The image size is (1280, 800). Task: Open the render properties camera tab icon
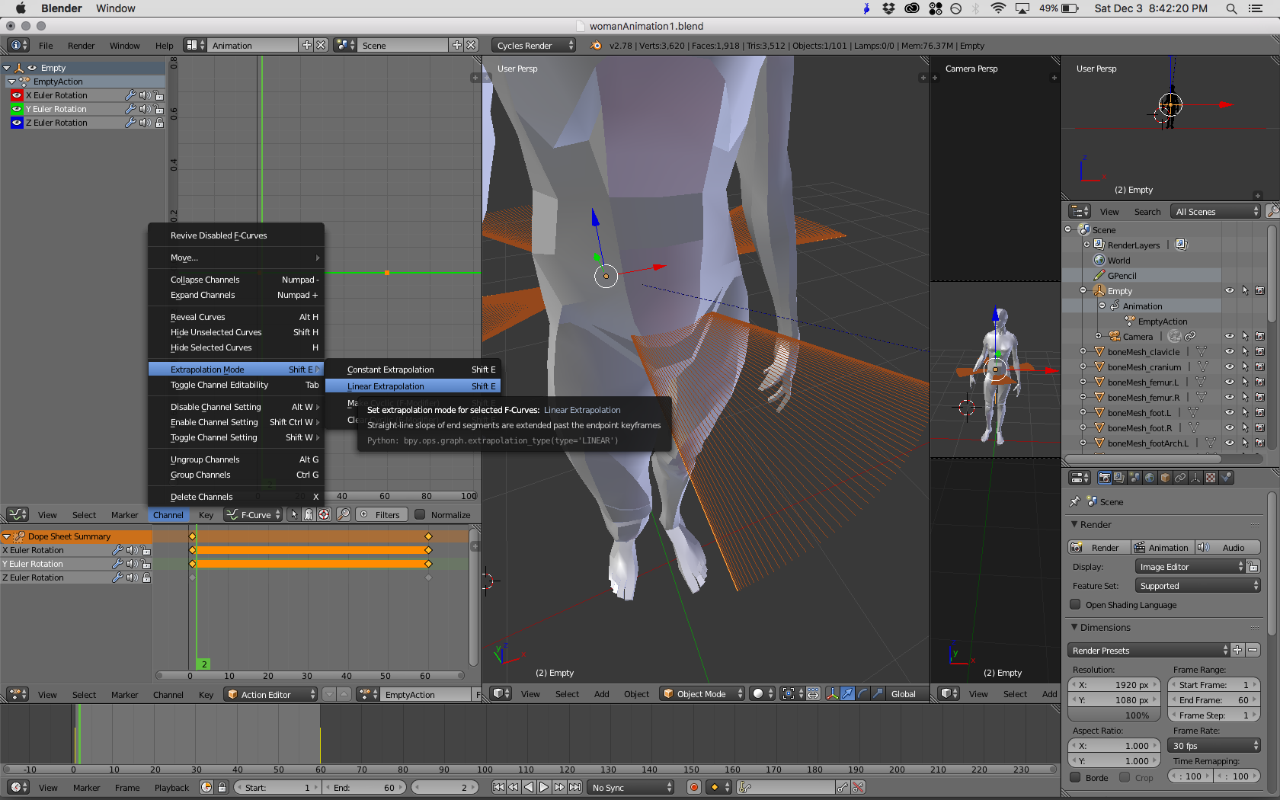point(1104,478)
